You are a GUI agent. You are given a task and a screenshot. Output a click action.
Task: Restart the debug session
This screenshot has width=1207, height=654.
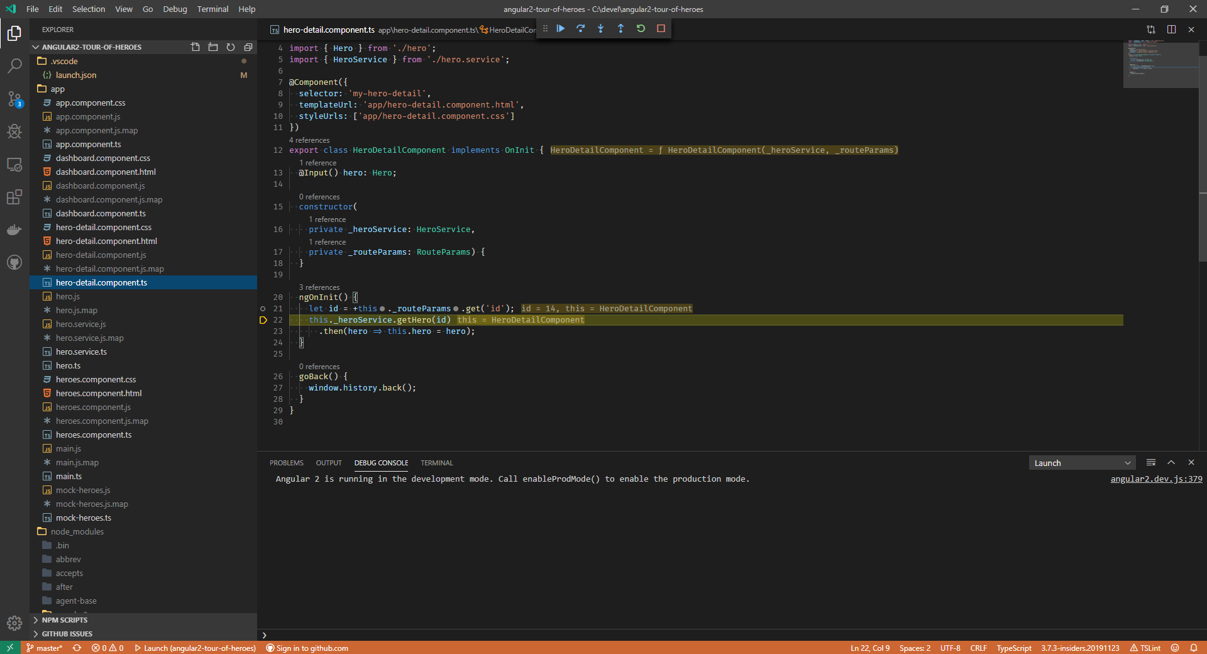(641, 28)
